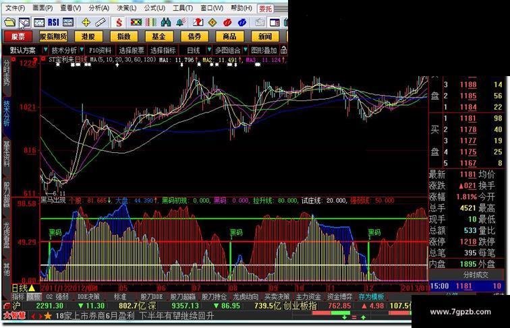
Task: Expand the 多图组合 dropdown arrow
Action: point(246,50)
